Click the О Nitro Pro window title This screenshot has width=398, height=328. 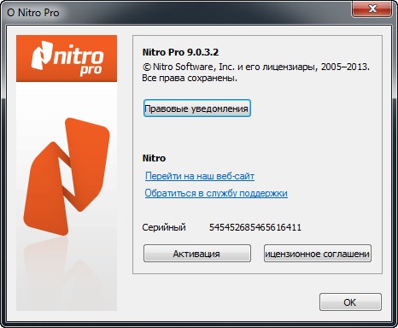[x=33, y=13]
